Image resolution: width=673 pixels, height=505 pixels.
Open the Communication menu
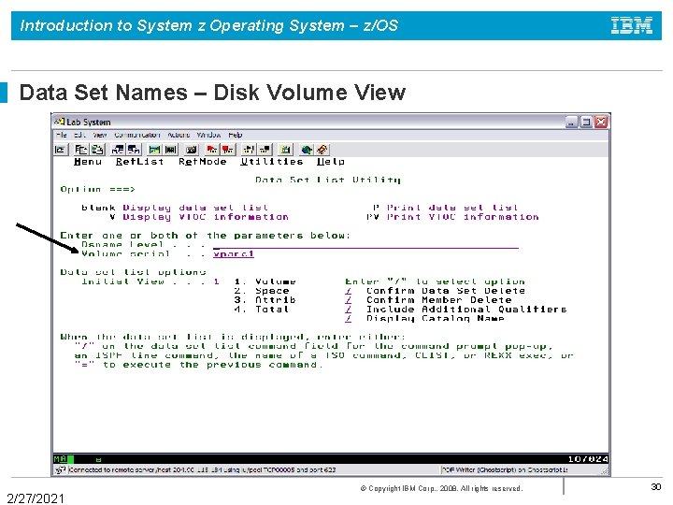(136, 135)
